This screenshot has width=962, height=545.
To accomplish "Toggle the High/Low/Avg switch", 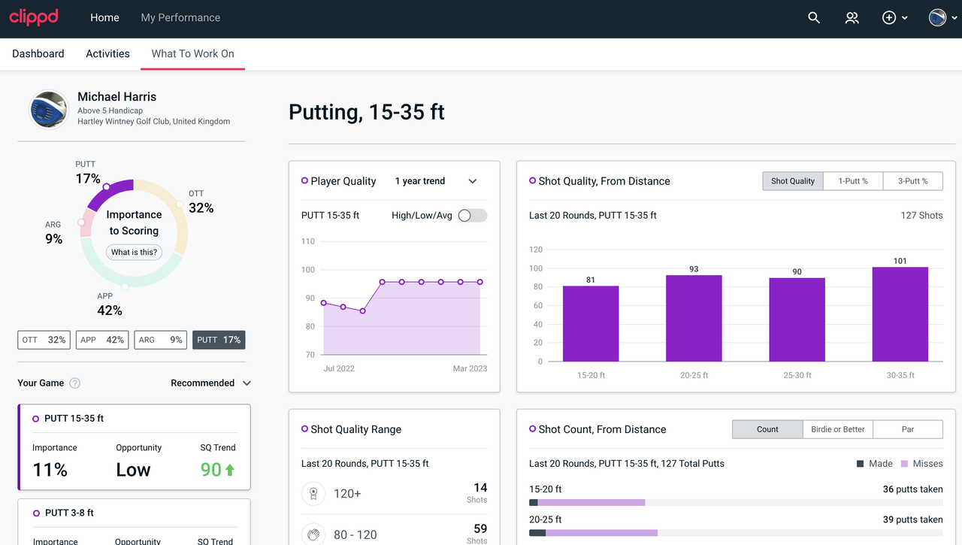I will pyautogui.click(x=472, y=216).
